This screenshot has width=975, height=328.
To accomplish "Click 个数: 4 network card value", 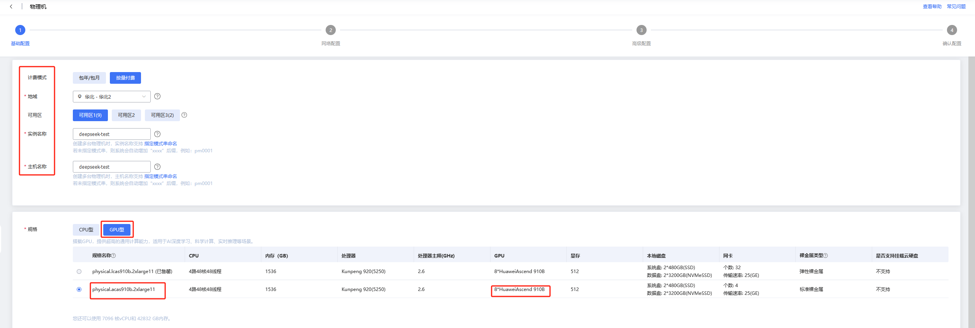I will pos(730,286).
